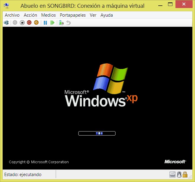Open the Ver menu

pyautogui.click(x=93, y=15)
